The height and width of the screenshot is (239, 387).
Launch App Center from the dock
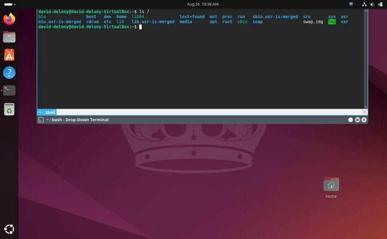tap(9, 55)
